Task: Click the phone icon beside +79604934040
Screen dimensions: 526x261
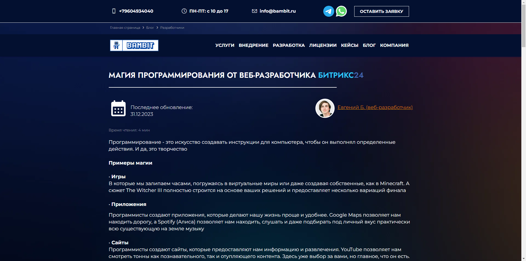Action: point(114,11)
